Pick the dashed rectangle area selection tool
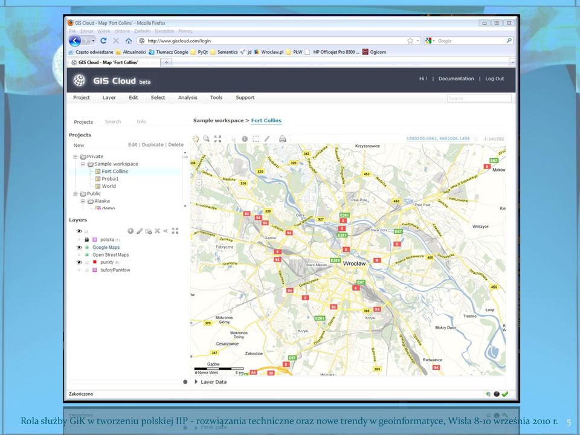Screen dimensions: 580x435 pyautogui.click(x=256, y=139)
